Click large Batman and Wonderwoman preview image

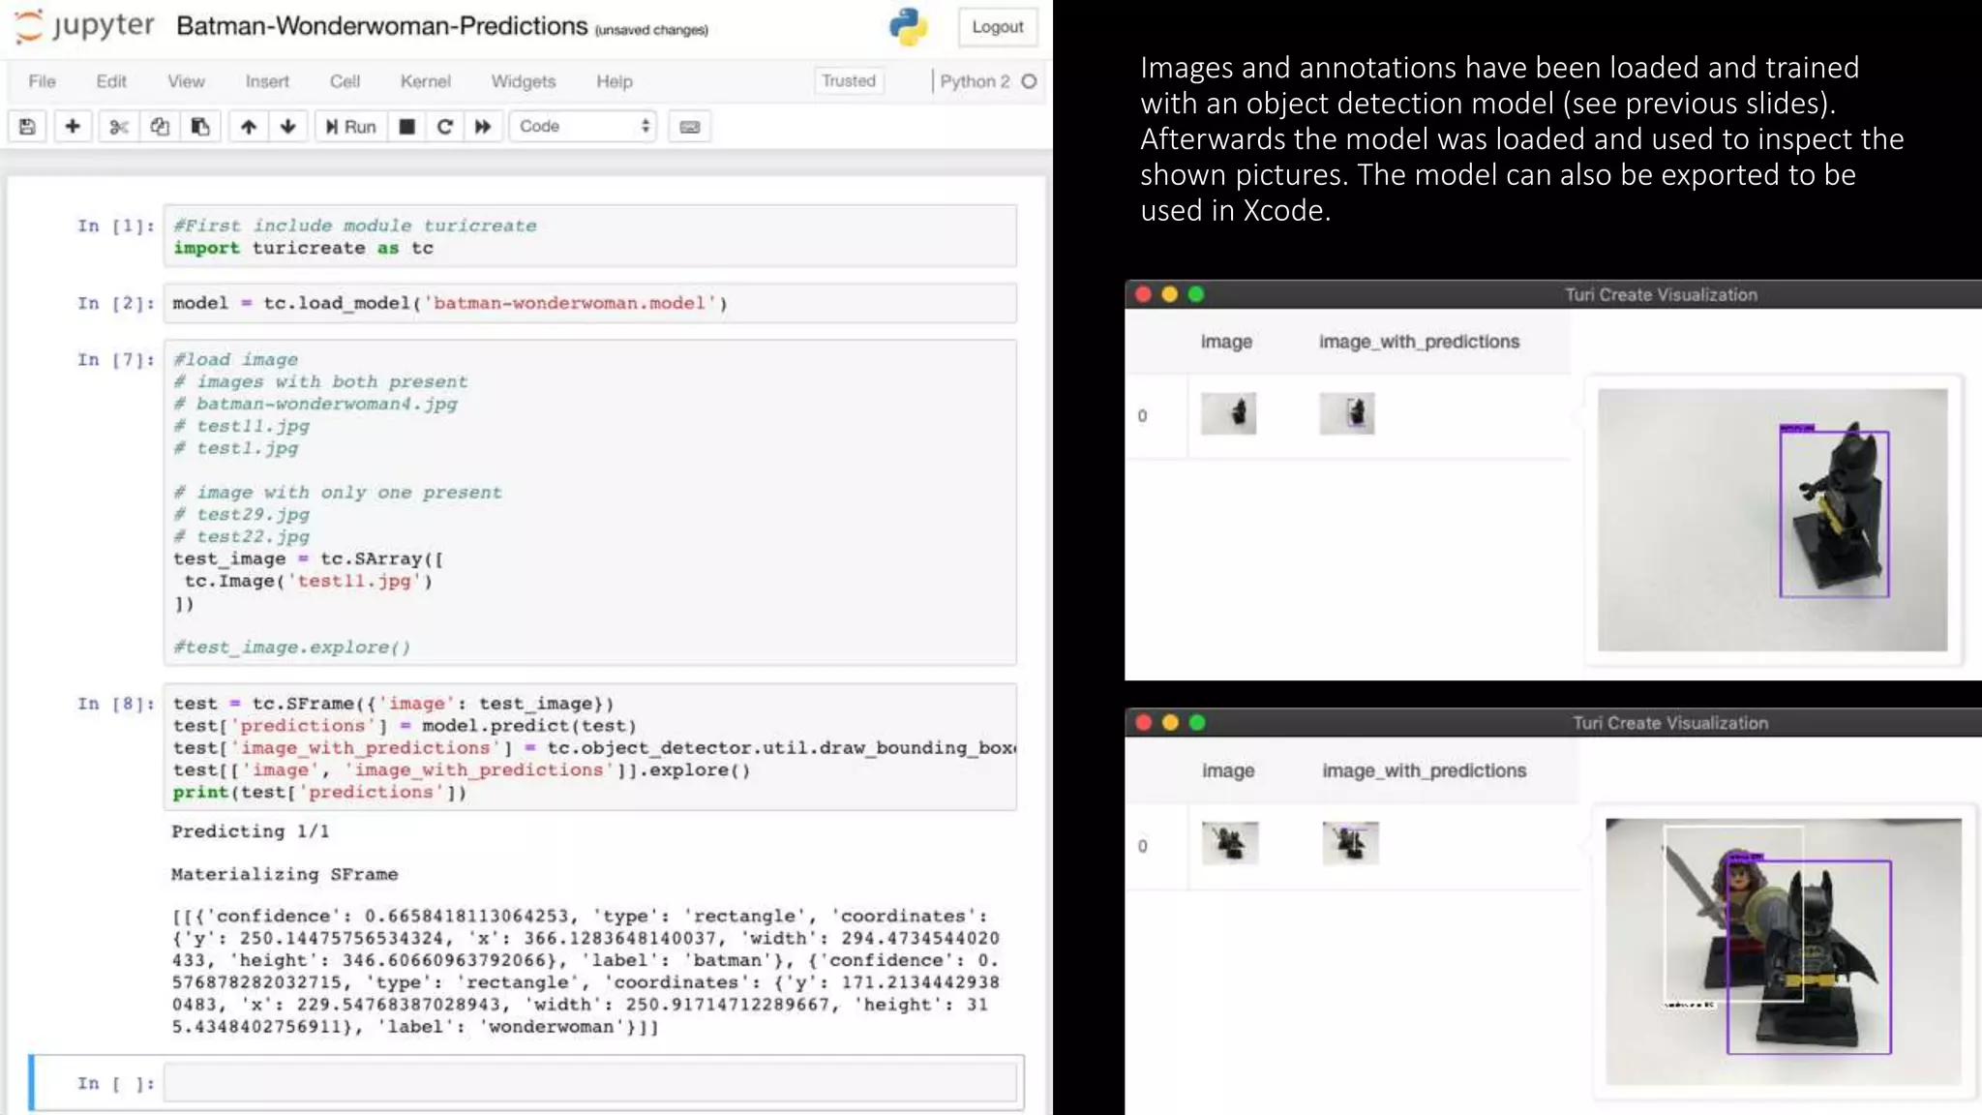(1784, 951)
